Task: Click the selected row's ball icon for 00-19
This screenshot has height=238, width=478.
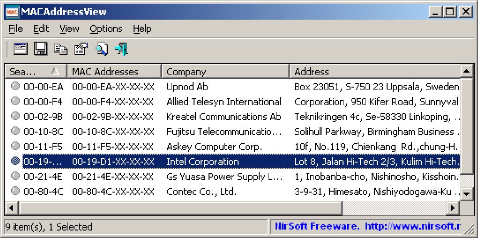Action: pos(15,161)
